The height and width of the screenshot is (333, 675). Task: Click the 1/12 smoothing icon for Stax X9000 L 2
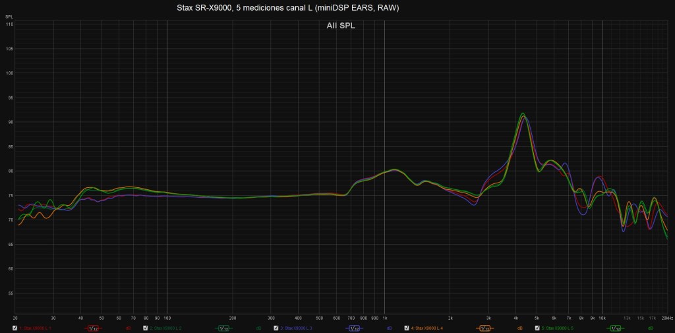tap(223, 328)
